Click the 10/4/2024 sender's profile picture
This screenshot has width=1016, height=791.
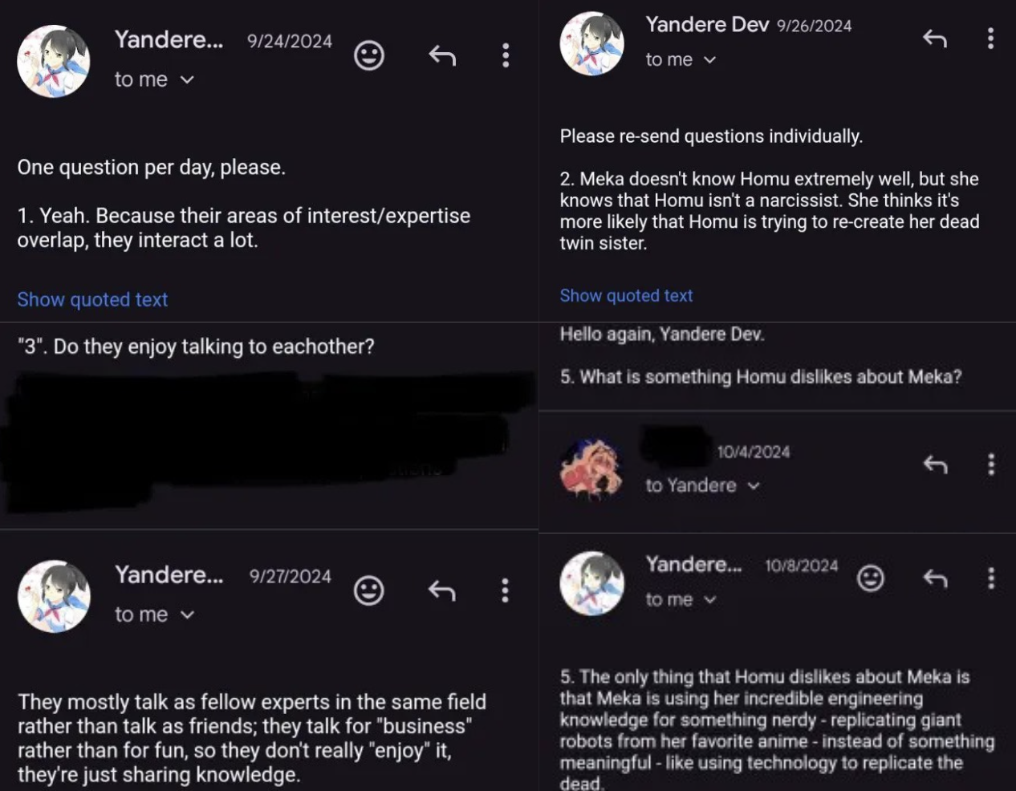click(592, 470)
